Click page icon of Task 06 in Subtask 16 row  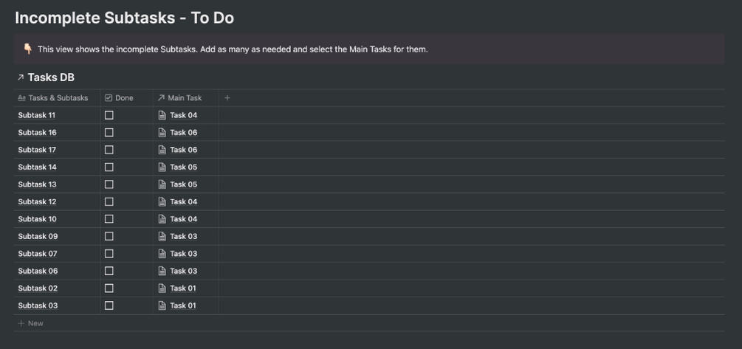point(162,133)
